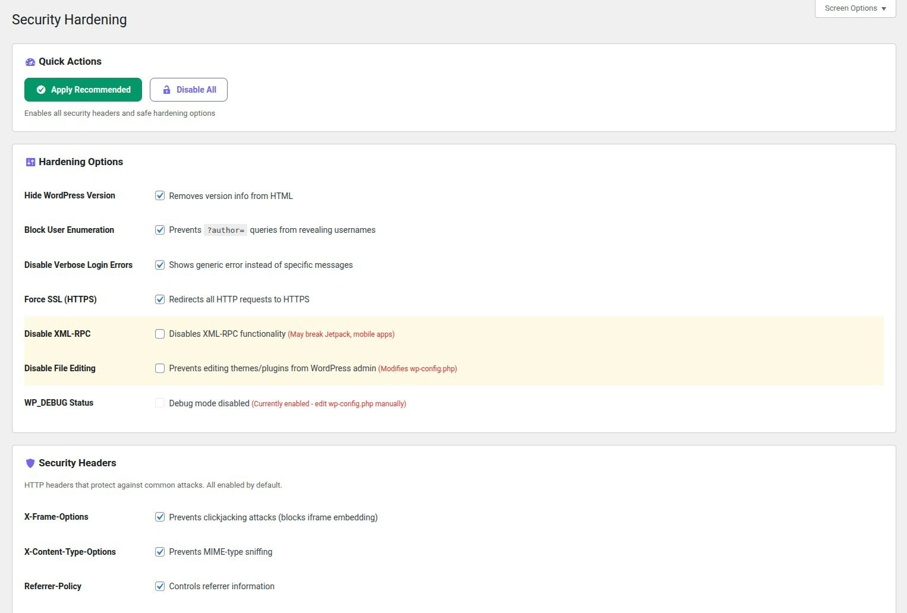Screen dimensions: 907x613
Task: Click 'Currently enabled - edit wp-config.php manually' note
Action: point(329,404)
